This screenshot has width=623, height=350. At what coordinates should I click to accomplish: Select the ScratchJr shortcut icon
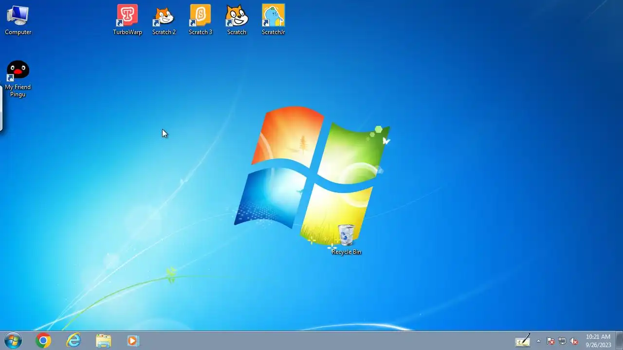pos(273,16)
